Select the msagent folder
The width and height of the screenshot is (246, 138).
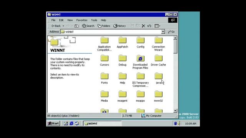[122, 96]
